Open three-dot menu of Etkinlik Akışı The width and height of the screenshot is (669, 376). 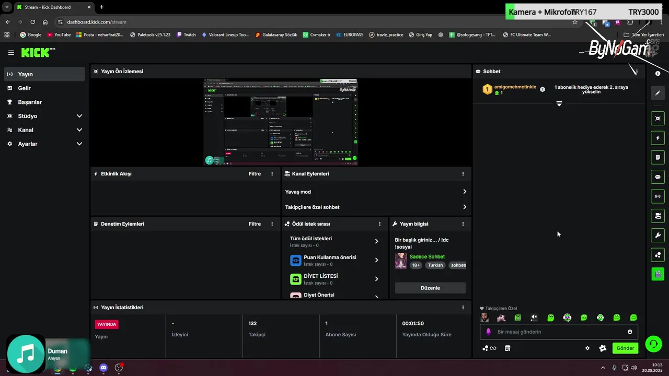(x=272, y=174)
